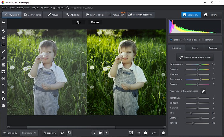
Task: Select the text tool in sidebar
Action: point(3,85)
